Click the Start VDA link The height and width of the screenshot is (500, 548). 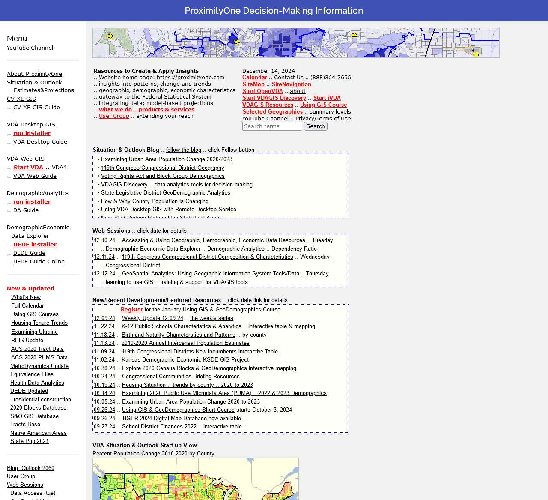tap(28, 168)
